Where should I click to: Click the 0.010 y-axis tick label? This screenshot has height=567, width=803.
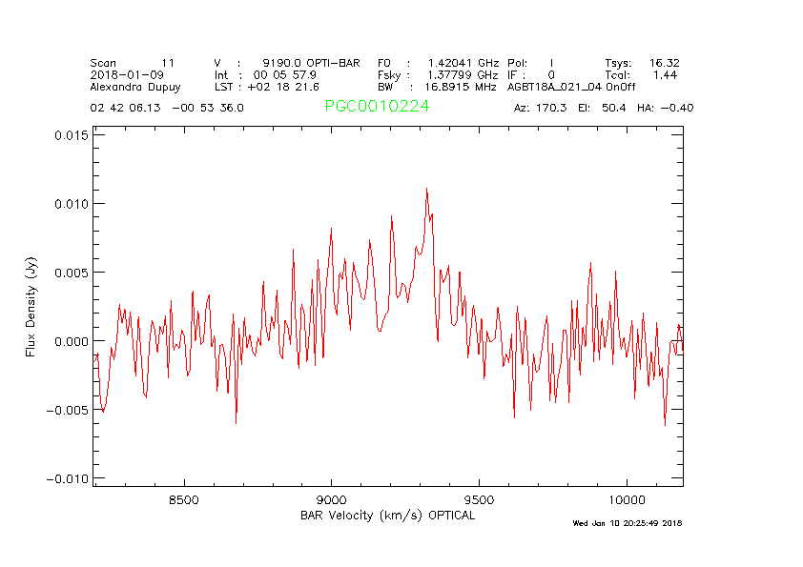71,204
